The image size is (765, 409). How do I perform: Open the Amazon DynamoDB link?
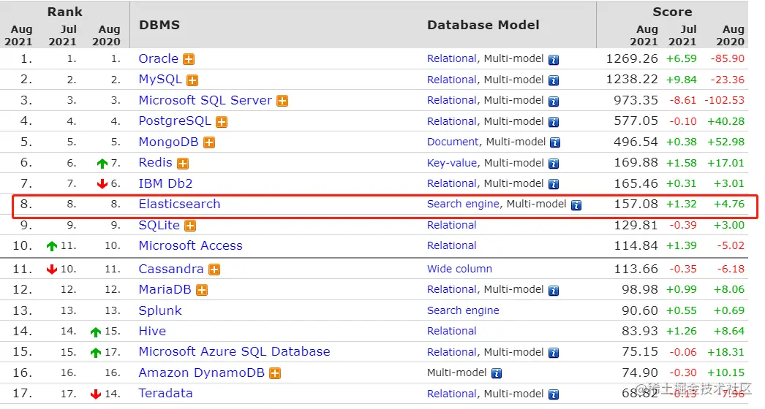(x=202, y=372)
